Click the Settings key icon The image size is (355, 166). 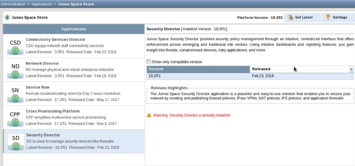328,17
